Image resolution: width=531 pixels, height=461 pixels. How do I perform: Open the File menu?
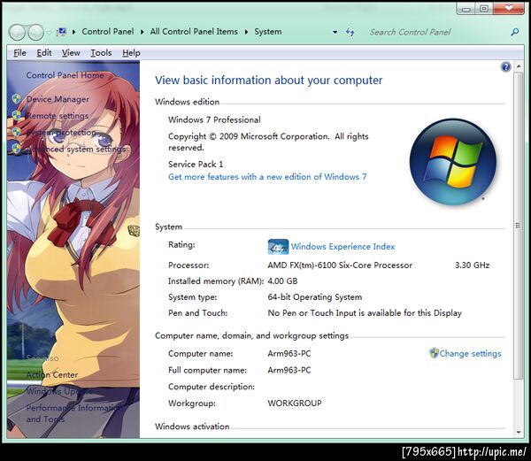pyautogui.click(x=19, y=53)
